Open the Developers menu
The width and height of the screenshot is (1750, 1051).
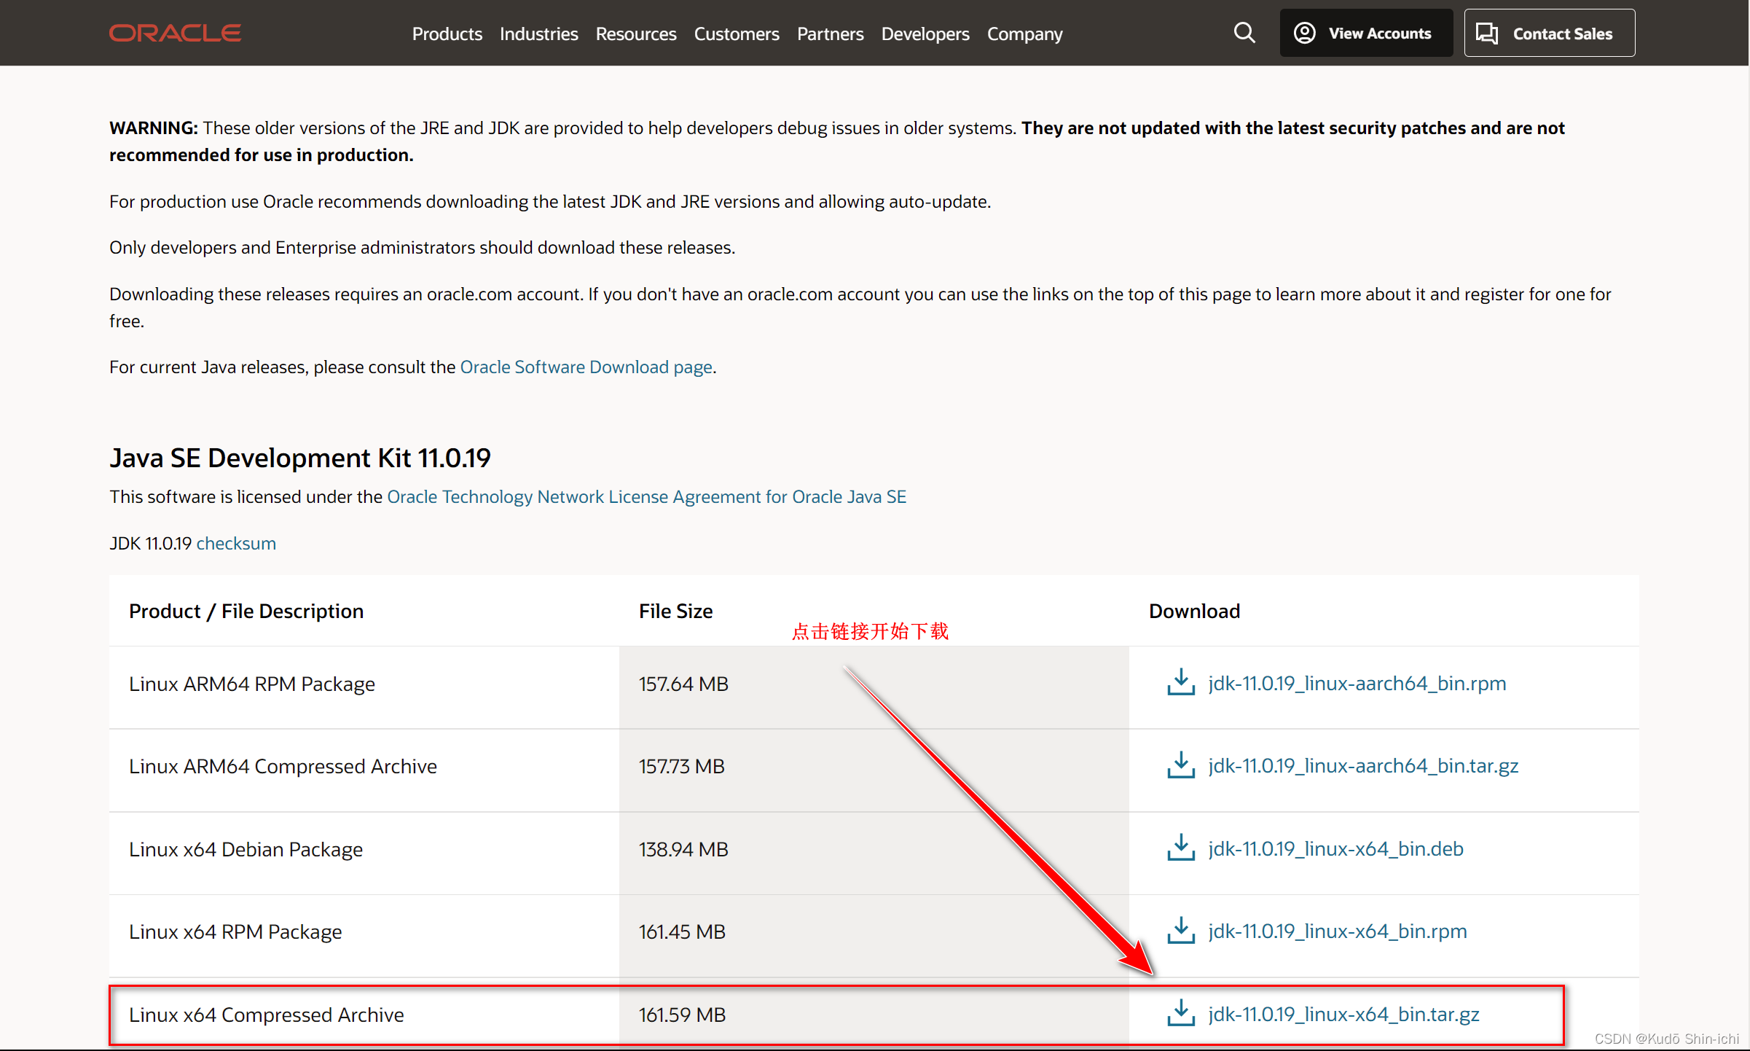pos(925,34)
